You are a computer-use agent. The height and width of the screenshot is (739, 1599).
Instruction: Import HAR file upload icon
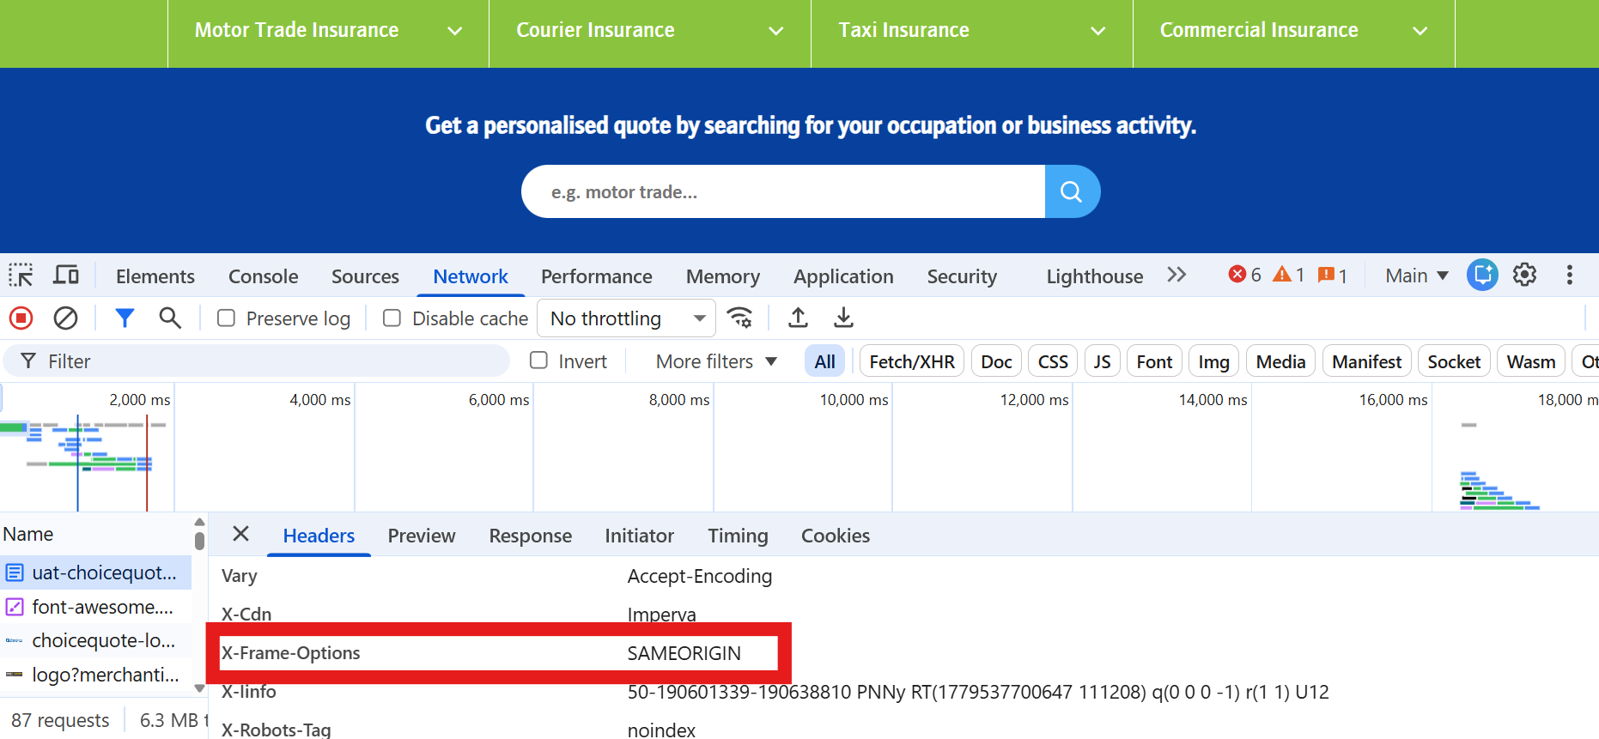(x=798, y=318)
